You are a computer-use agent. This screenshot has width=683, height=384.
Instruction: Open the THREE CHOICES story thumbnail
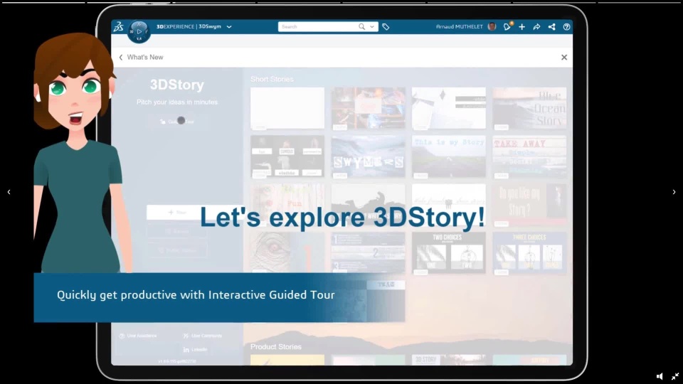point(529,253)
